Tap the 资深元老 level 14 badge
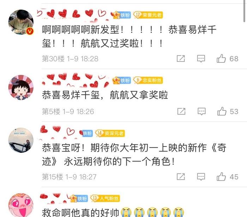This screenshot has width=247, height=217. click(110, 133)
